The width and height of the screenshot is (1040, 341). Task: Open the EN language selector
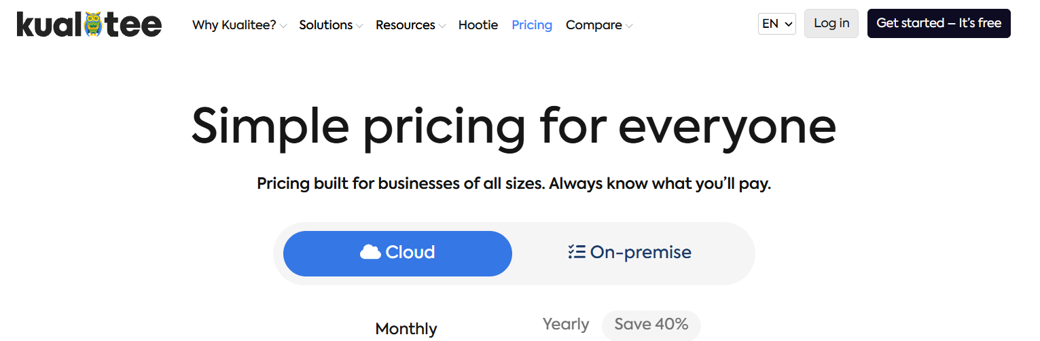coord(777,24)
